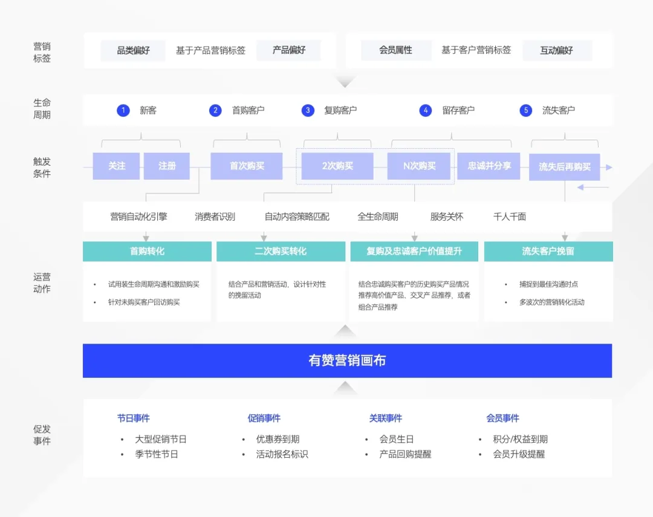Image resolution: width=653 pixels, height=517 pixels.
Task: Click the 促销事件 heading
Action: pyautogui.click(x=264, y=418)
